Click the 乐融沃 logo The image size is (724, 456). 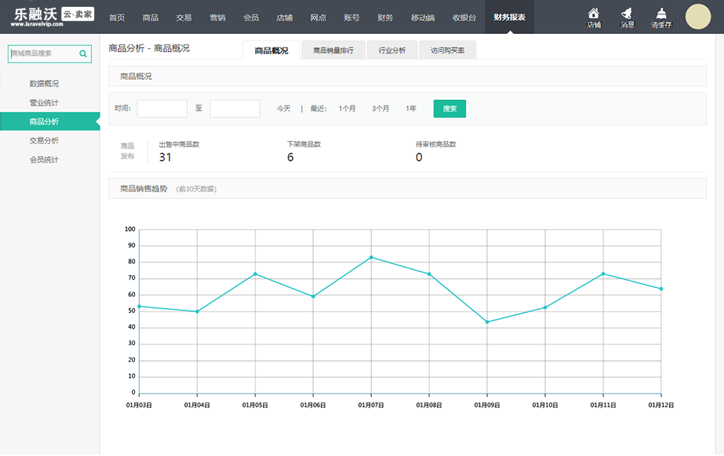pos(53,17)
